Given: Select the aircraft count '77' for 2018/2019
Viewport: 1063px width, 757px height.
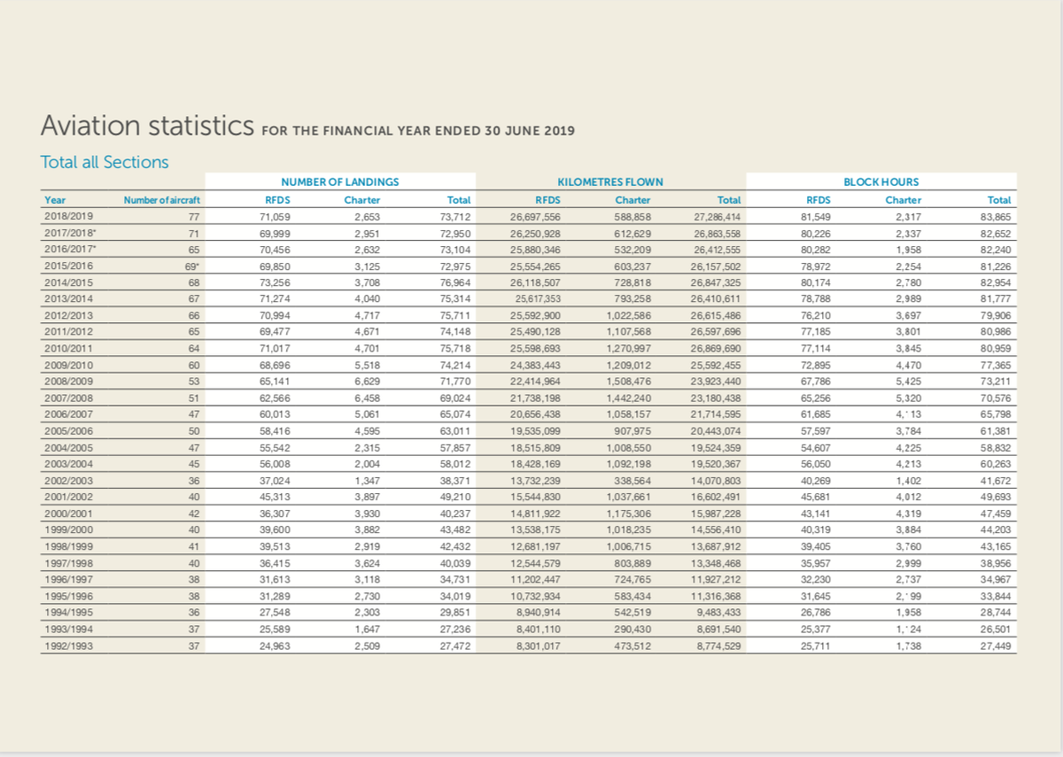Looking at the screenshot, I should pos(198,215).
